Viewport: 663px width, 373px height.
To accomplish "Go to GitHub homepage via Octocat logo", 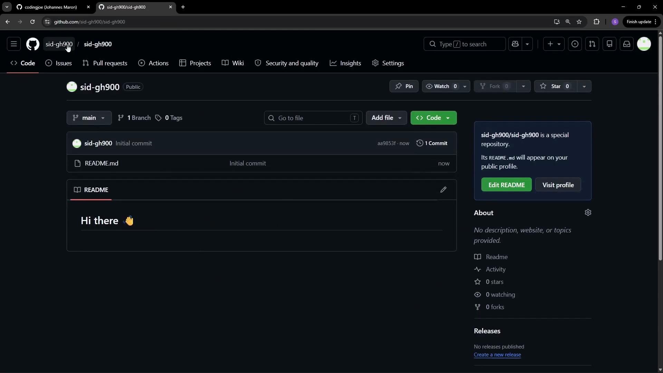I will coord(33,44).
